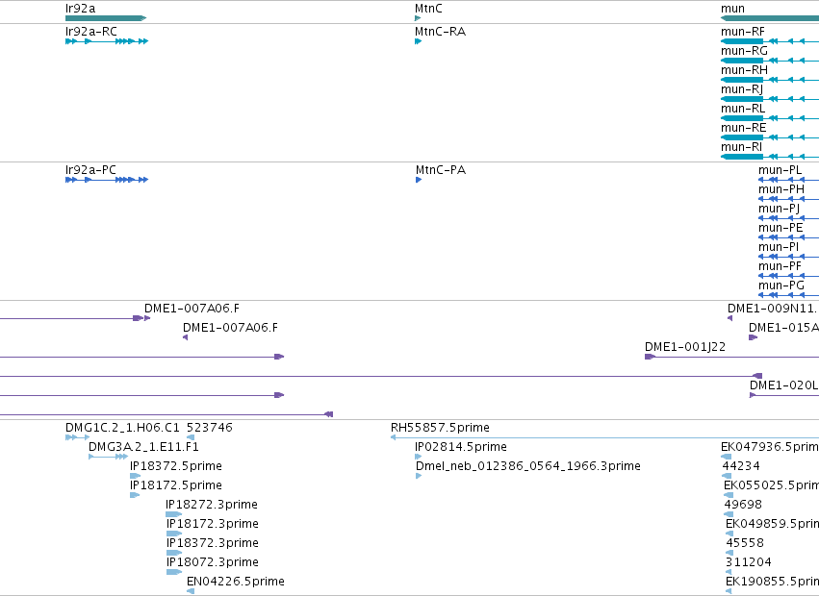This screenshot has width=819, height=596.
Task: Click the 523746 feature label
Action: 210,428
